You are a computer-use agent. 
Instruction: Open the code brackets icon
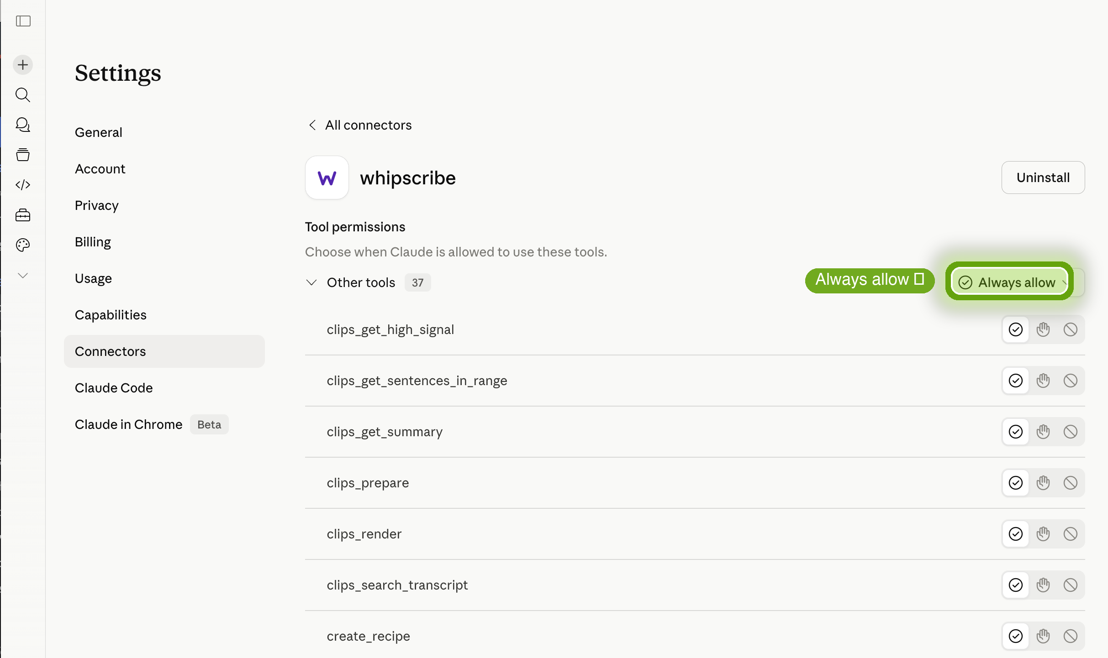23,185
